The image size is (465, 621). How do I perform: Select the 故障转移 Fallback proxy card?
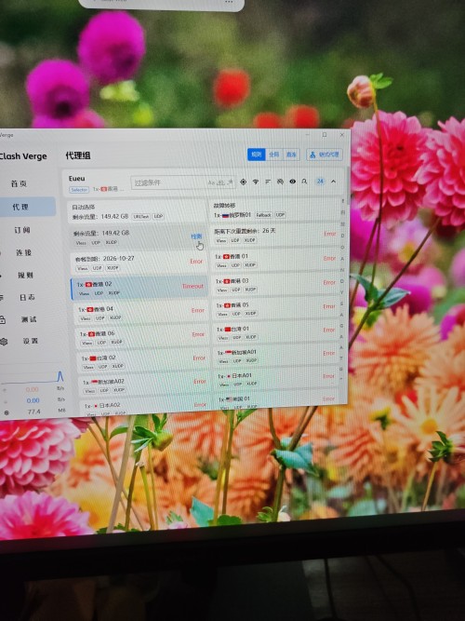click(x=273, y=210)
